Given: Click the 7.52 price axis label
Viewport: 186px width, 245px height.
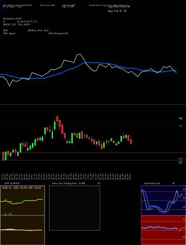Looking at the screenshot, I should pos(180,126).
